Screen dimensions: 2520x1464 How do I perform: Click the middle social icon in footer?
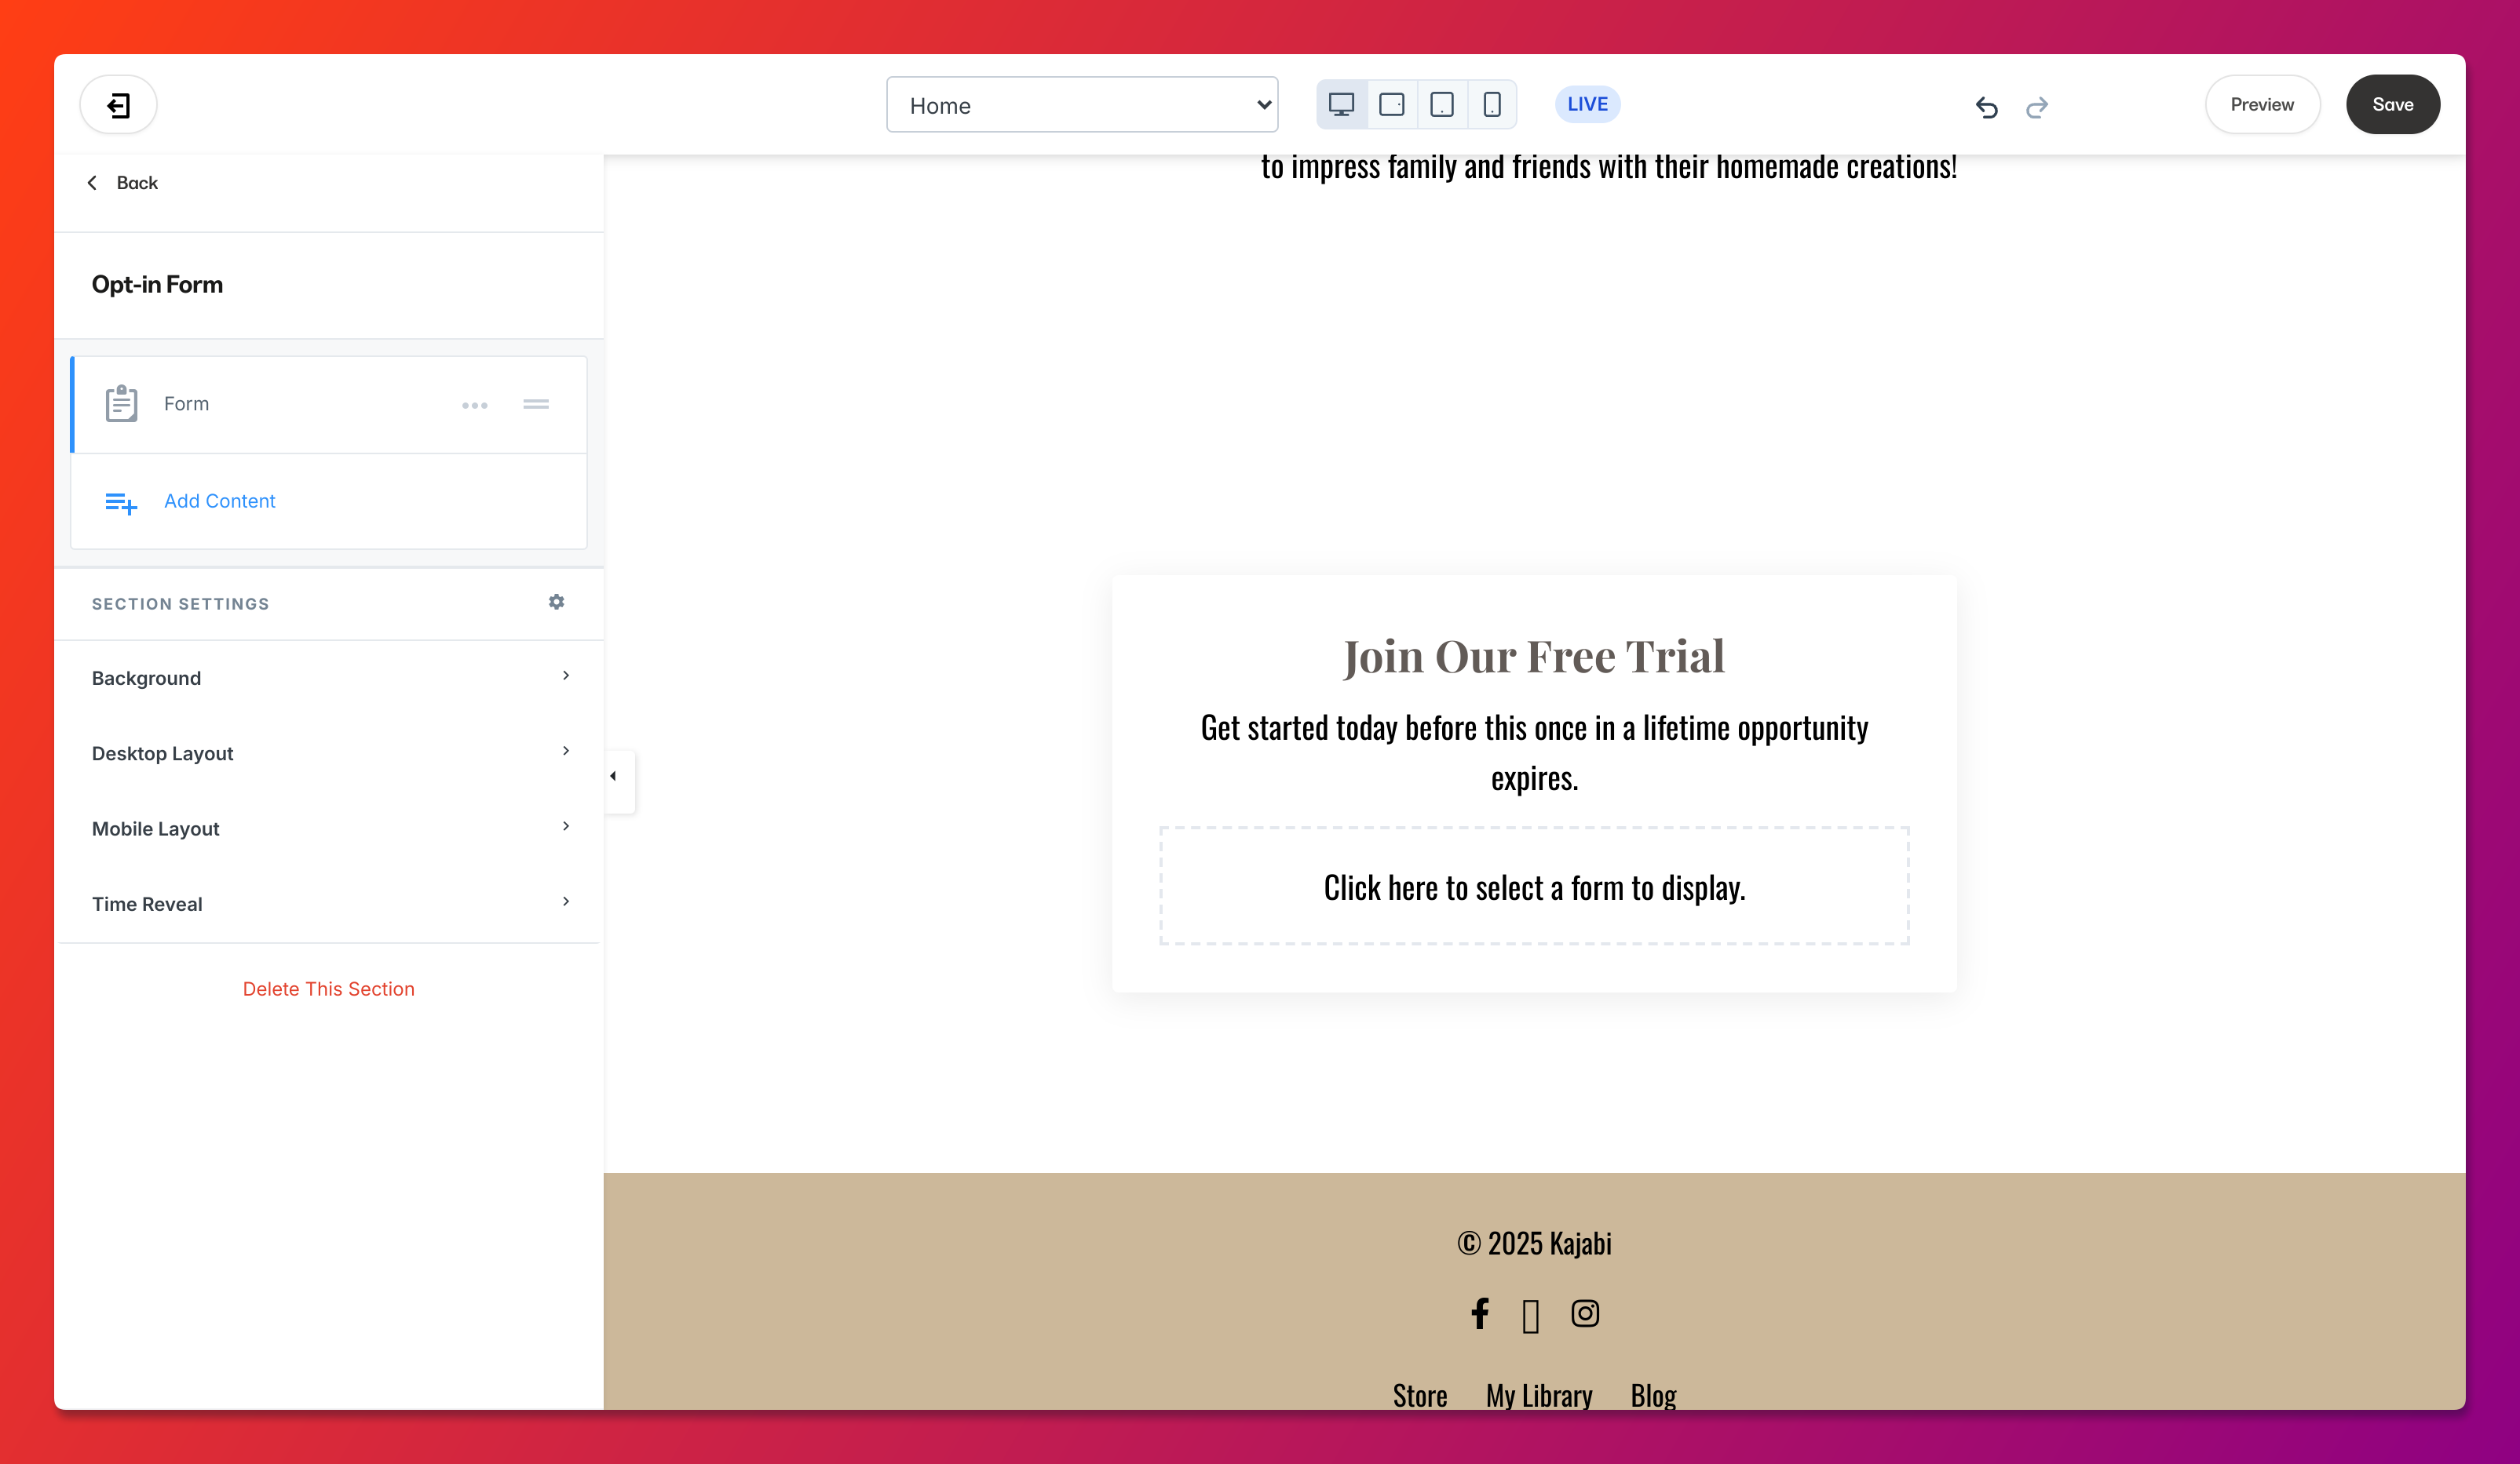[x=1531, y=1316]
